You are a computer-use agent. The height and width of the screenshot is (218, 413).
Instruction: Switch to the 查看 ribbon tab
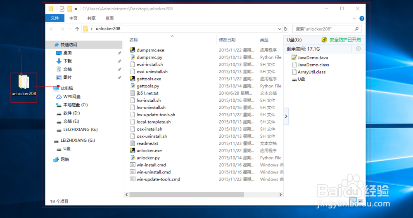[x=109, y=19]
